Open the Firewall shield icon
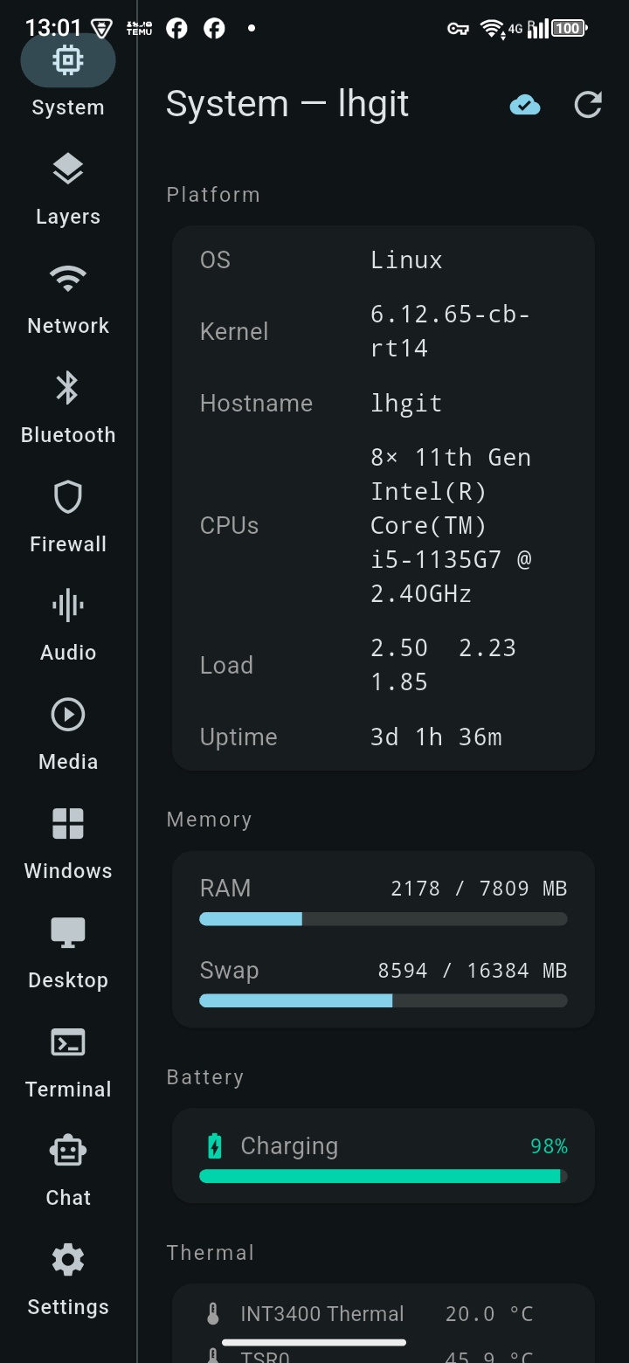 pyautogui.click(x=68, y=497)
